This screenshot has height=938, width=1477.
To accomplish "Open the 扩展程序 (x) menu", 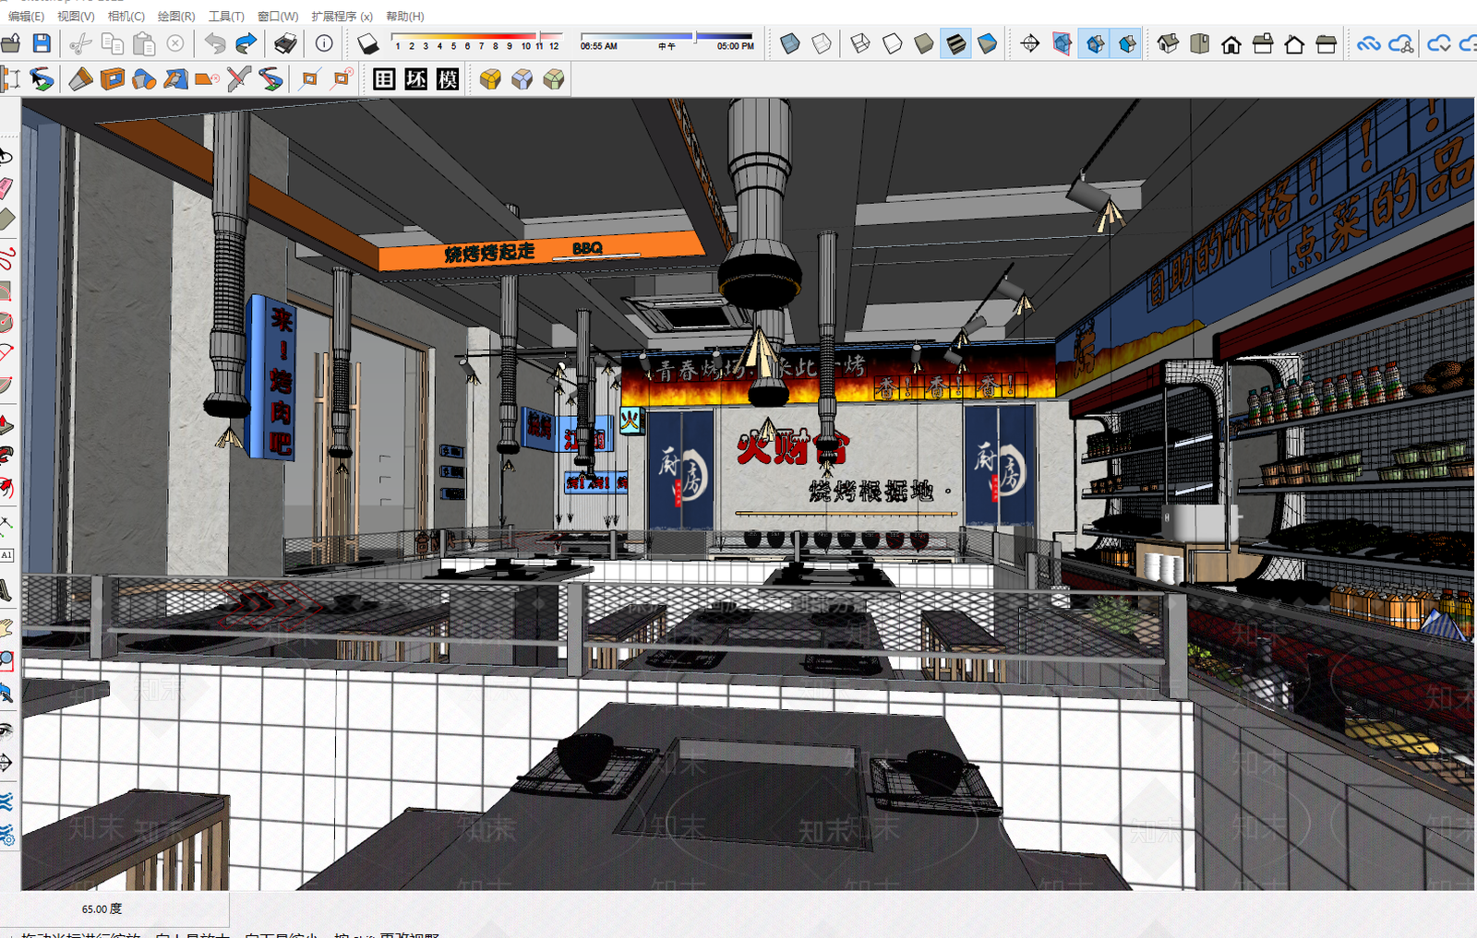I will [342, 16].
